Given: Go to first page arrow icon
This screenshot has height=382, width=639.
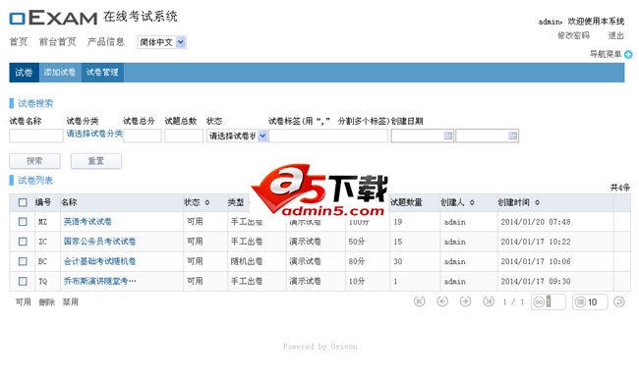Looking at the screenshot, I should (x=420, y=301).
